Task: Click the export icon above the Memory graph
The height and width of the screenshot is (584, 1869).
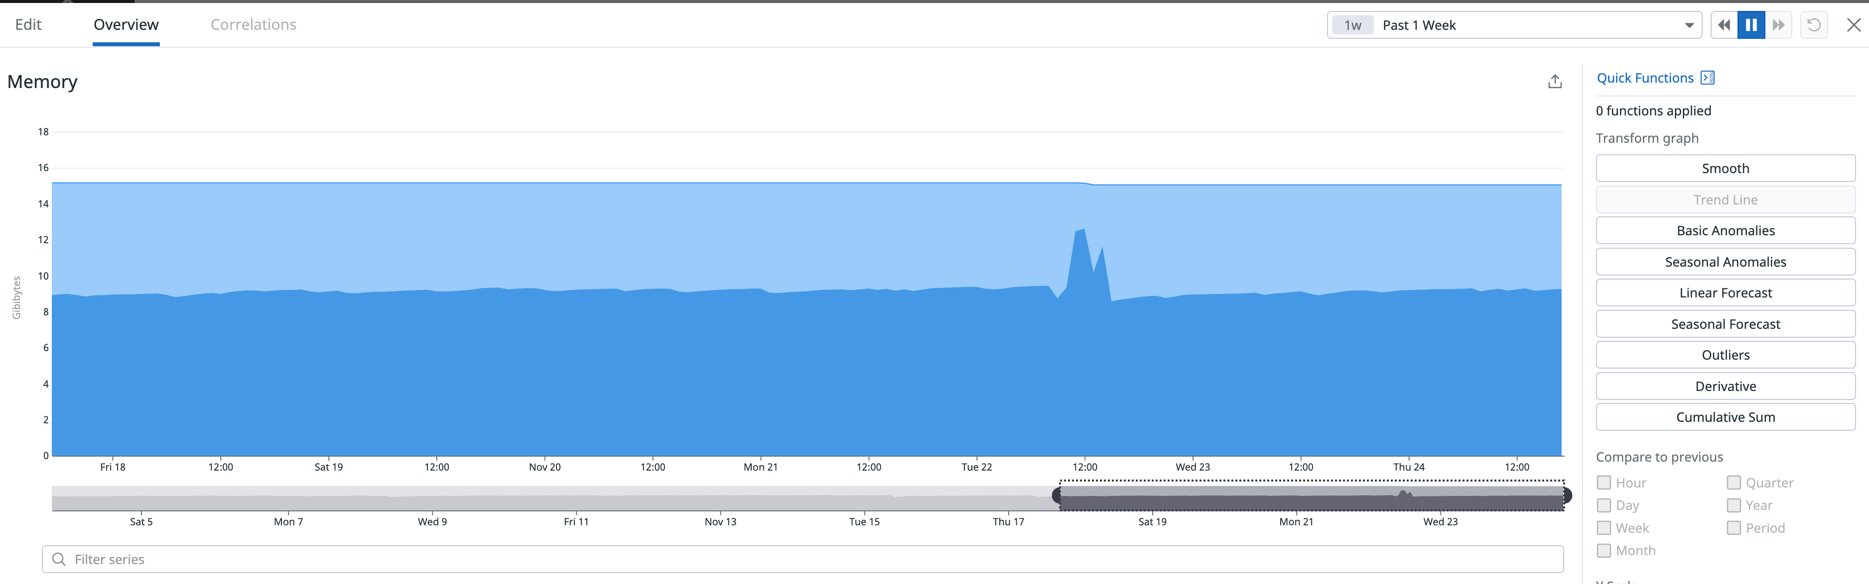Action: pos(1554,81)
